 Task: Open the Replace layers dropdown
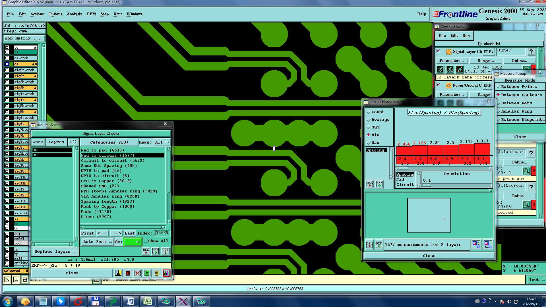(55, 252)
